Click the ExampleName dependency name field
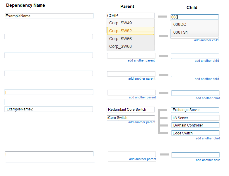229x176 pixels. [x=49, y=16]
